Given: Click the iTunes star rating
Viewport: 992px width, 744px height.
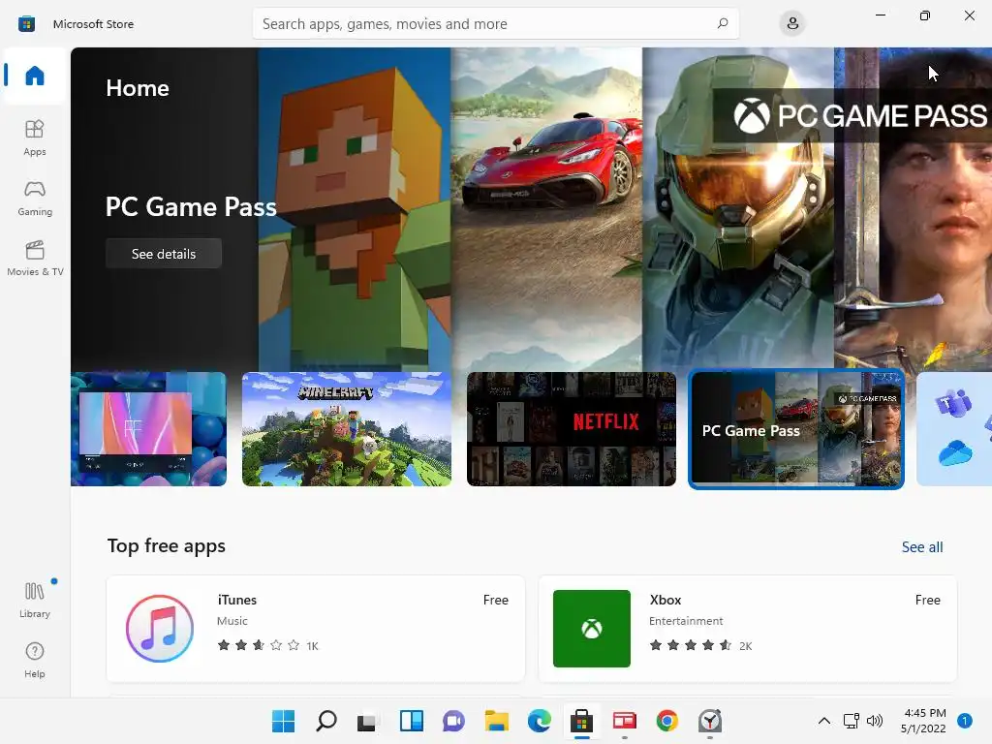Looking at the screenshot, I should click(258, 645).
